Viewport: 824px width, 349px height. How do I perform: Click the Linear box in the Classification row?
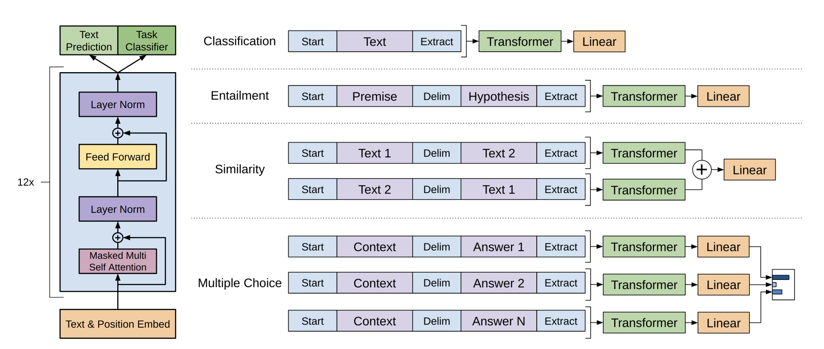599,41
